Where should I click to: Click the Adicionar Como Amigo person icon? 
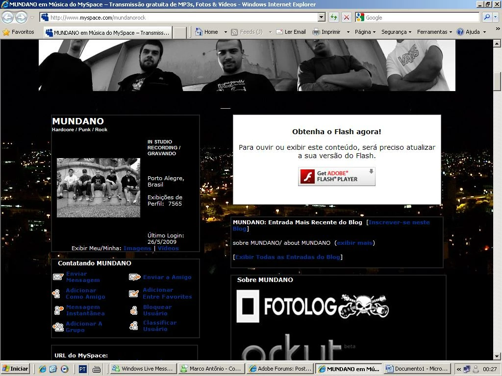click(x=56, y=294)
